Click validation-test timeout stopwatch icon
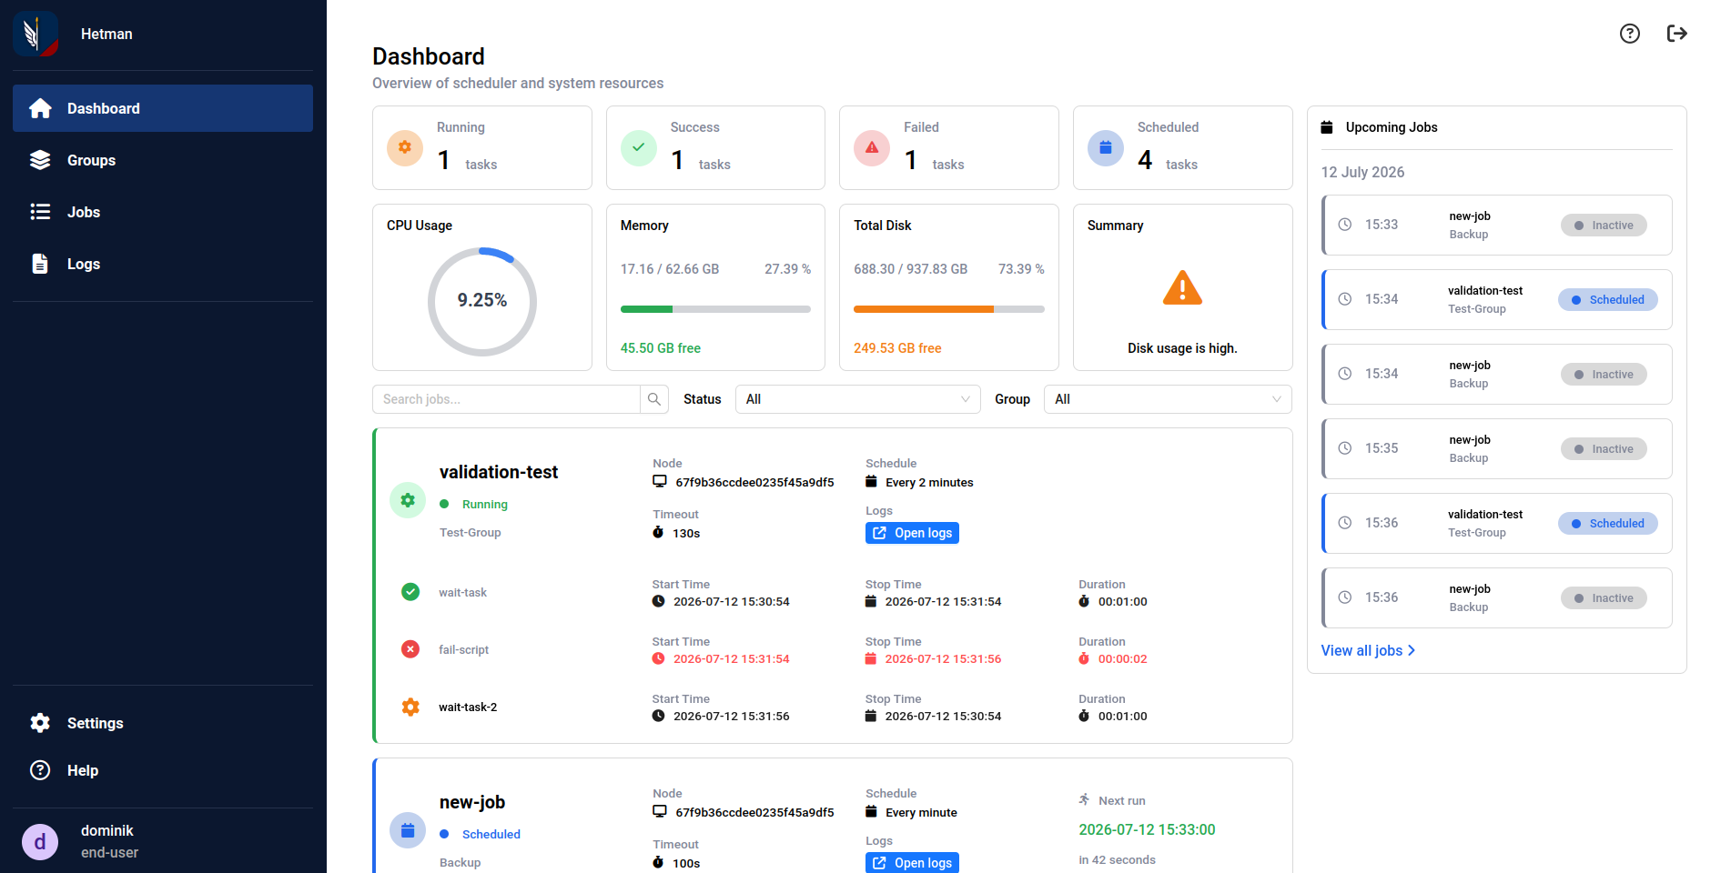This screenshot has width=1731, height=873. click(x=658, y=533)
